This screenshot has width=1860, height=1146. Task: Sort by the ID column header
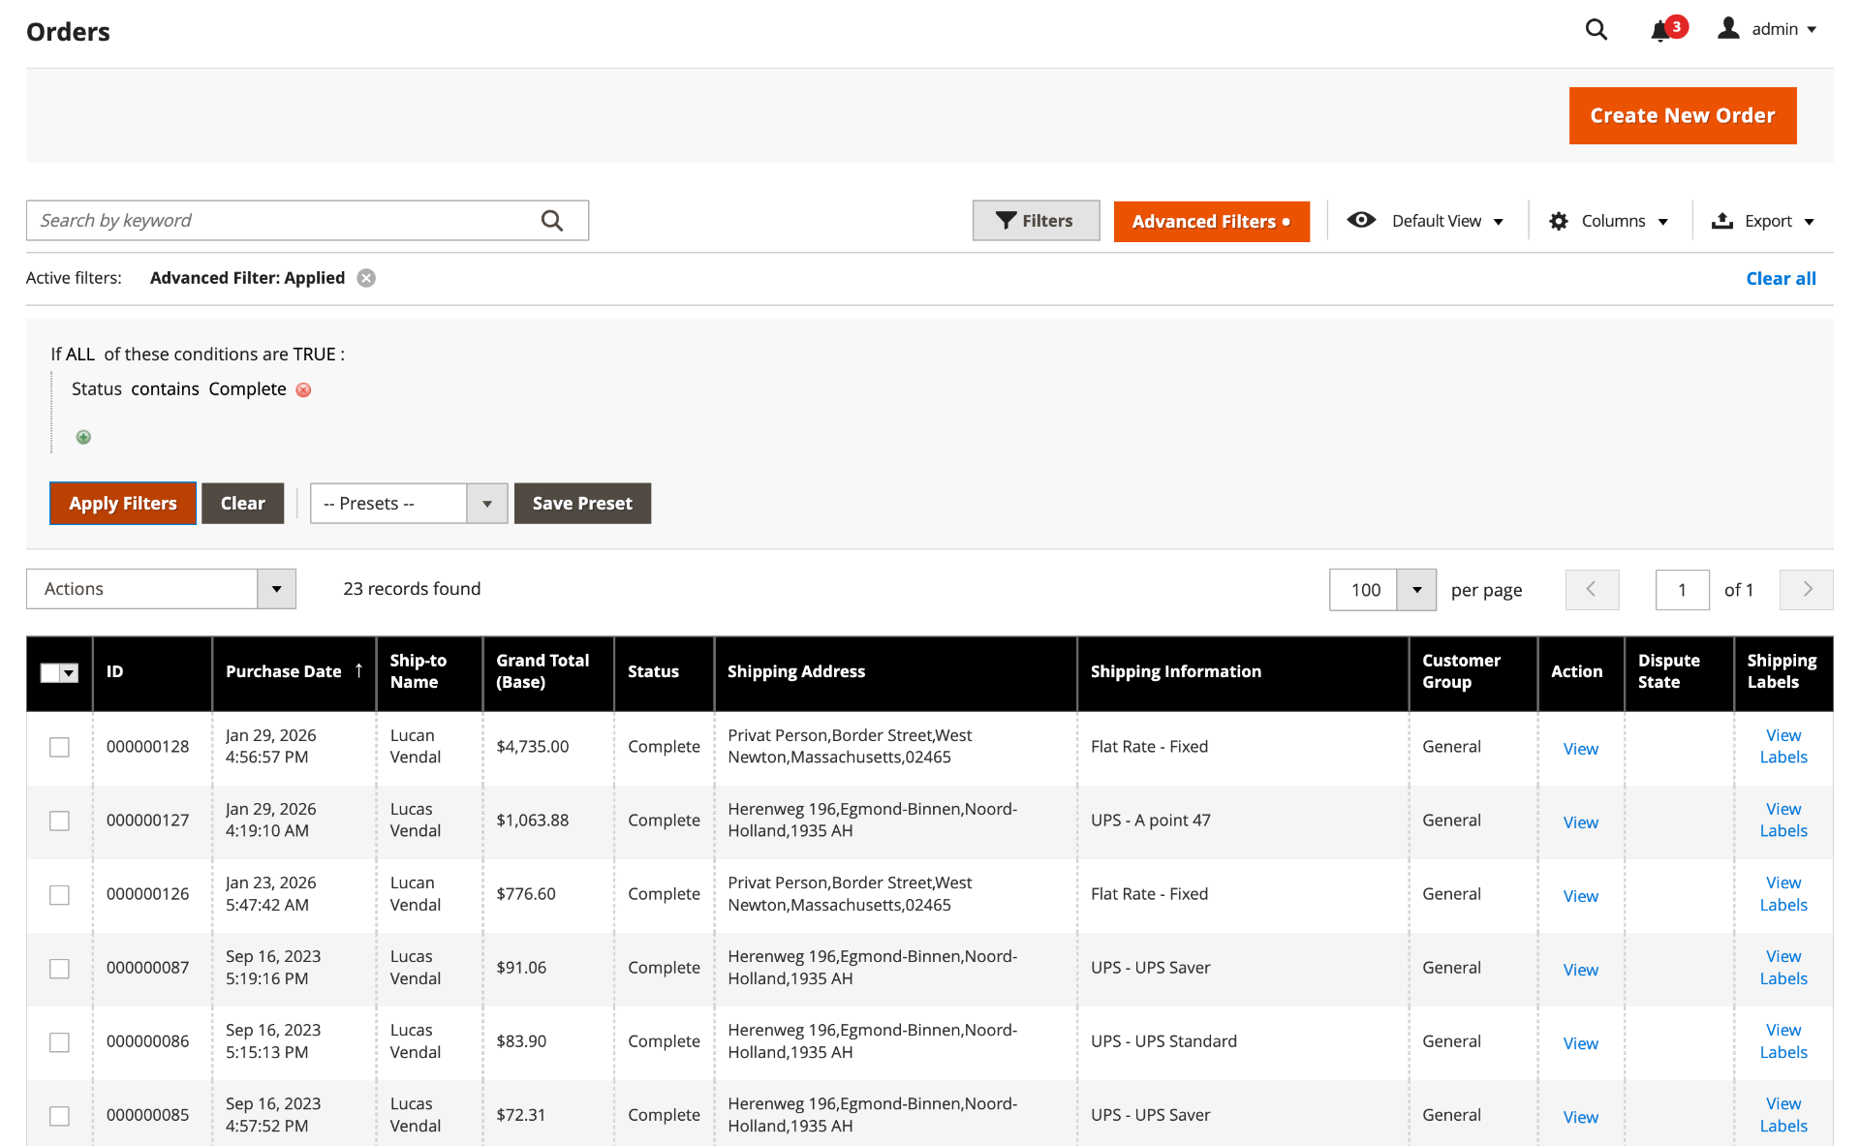tap(152, 672)
